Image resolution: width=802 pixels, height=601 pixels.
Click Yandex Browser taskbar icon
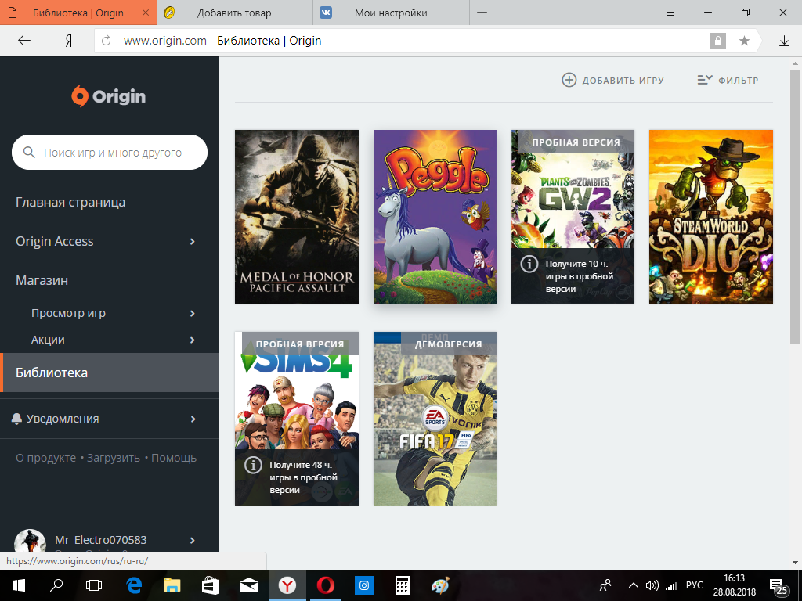[x=287, y=585]
